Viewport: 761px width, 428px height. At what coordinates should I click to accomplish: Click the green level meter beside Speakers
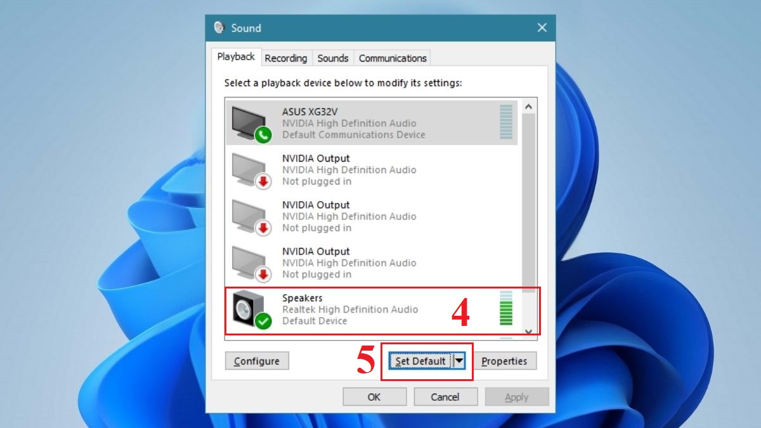click(506, 308)
